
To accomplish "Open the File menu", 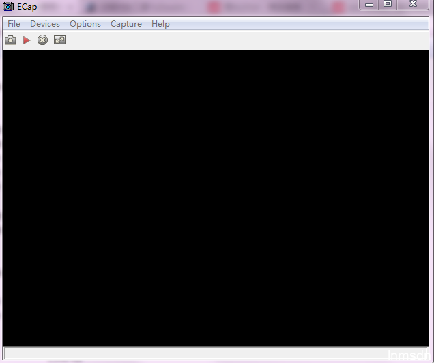I will pos(14,24).
